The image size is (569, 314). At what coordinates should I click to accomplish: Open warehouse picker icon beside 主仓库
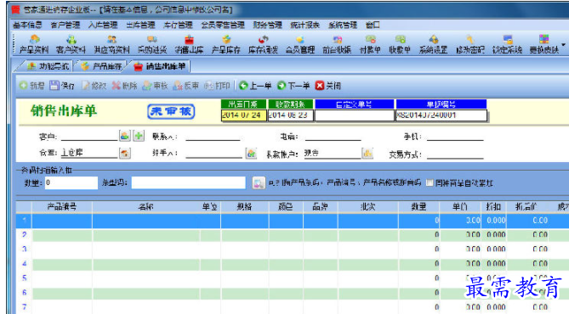point(125,154)
